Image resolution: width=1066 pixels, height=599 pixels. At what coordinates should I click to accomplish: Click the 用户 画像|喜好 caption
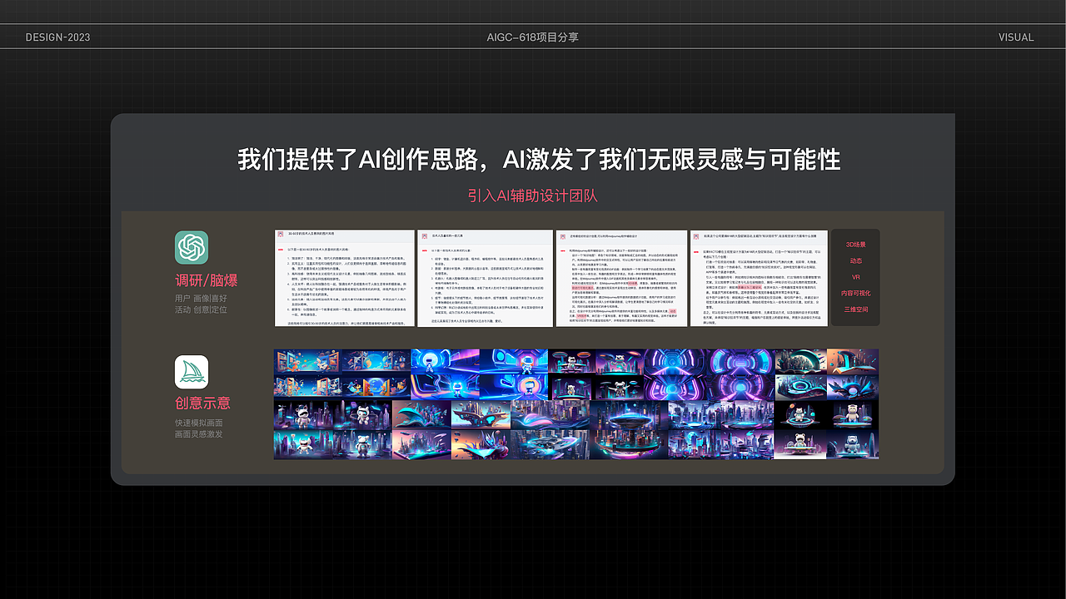201,298
